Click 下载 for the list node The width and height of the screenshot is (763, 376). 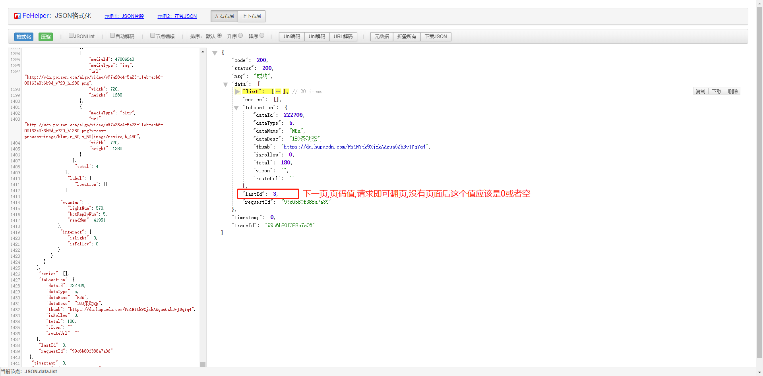click(717, 91)
